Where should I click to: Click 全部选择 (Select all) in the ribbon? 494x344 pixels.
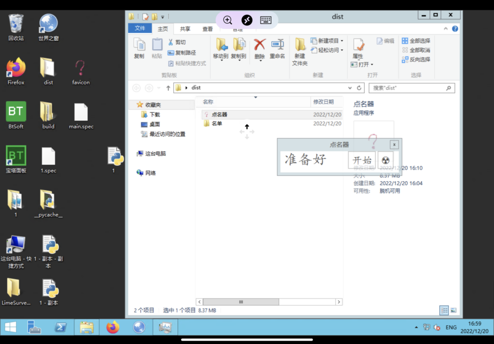416,41
